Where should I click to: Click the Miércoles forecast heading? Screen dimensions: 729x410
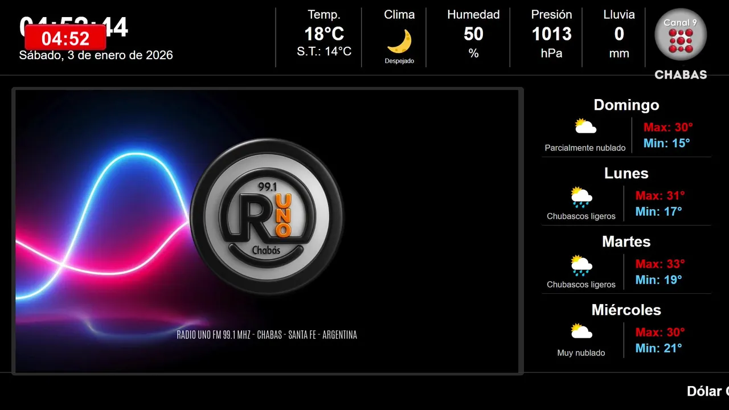[626, 310]
